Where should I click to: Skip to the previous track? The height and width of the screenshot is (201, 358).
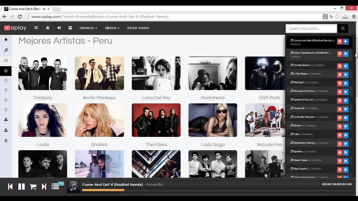coord(10,187)
